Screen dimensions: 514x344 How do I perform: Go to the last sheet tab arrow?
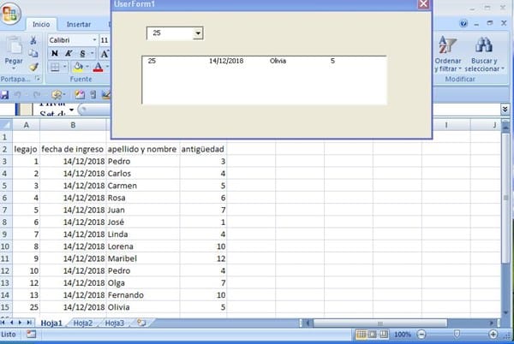click(x=29, y=323)
